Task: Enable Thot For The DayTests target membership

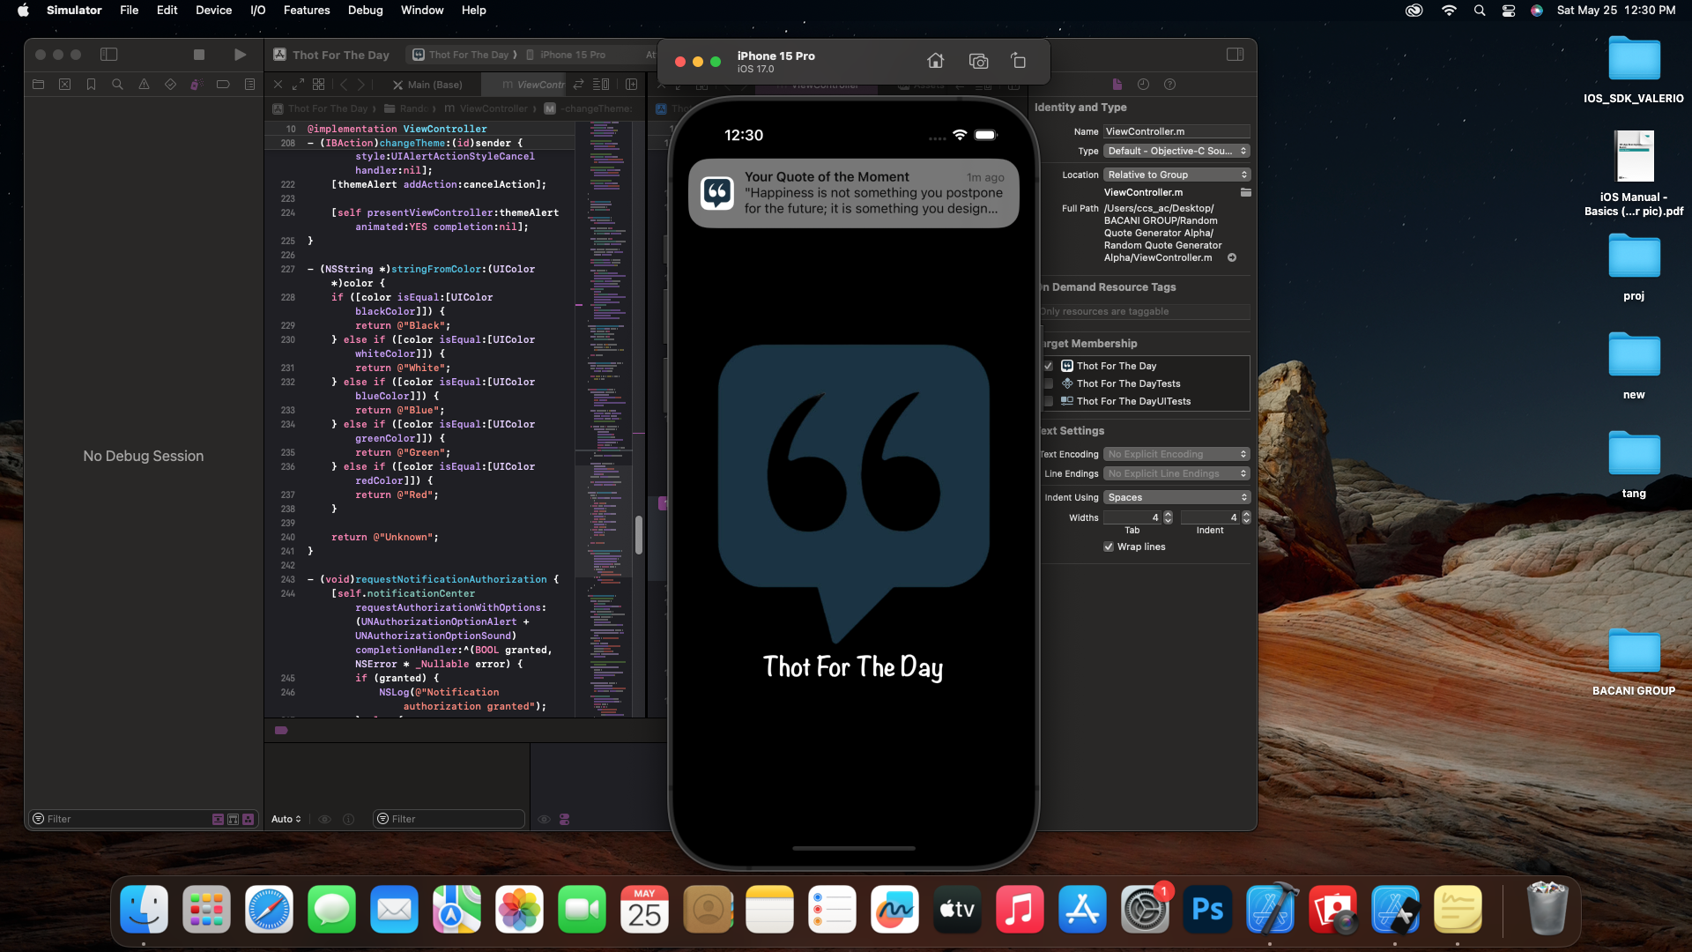Action: point(1049,383)
